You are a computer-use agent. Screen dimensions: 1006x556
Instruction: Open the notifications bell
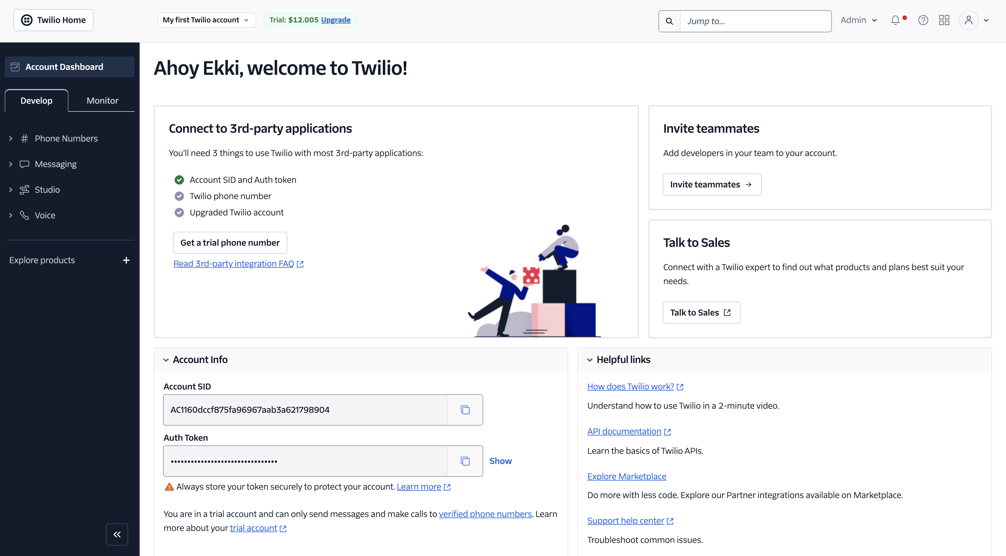pos(895,20)
